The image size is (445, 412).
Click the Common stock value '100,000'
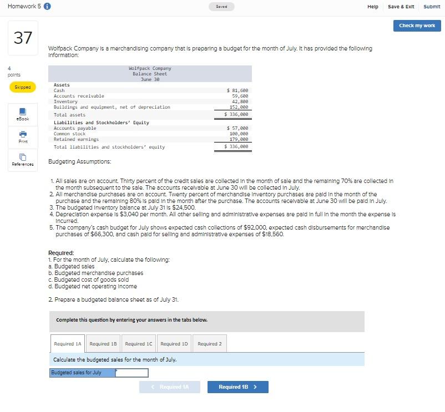tap(239, 134)
